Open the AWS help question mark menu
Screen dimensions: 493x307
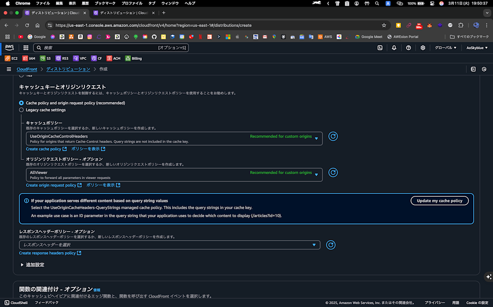point(408,48)
